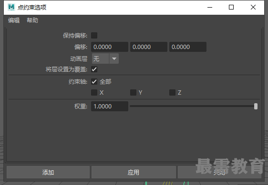Check the Z constraint axis box
This screenshot has width=268, height=185.
(173, 93)
